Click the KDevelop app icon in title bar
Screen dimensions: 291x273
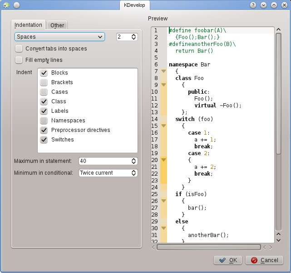(6, 5)
